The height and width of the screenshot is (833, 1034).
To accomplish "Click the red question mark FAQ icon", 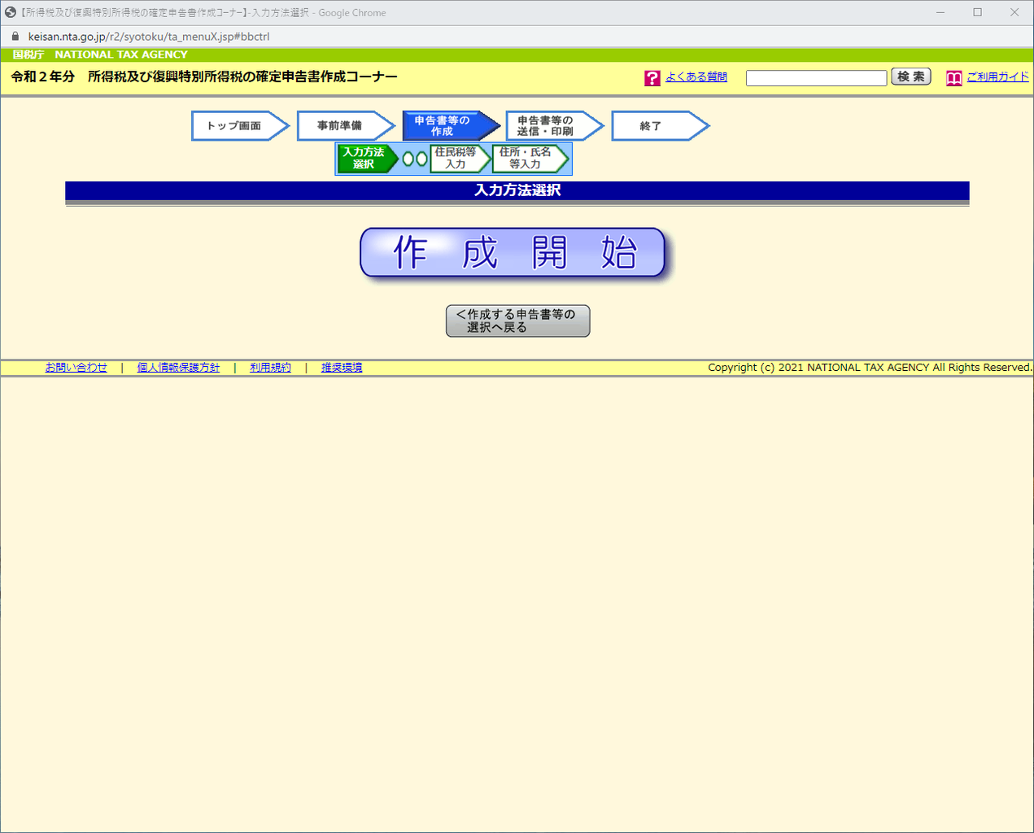I will pos(652,78).
